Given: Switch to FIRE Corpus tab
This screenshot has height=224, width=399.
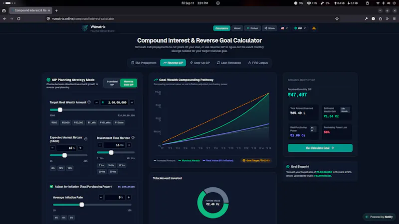Looking at the screenshot, I should click(258, 63).
